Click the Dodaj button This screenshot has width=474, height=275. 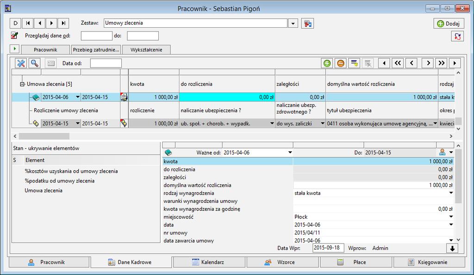pyautogui.click(x=449, y=24)
